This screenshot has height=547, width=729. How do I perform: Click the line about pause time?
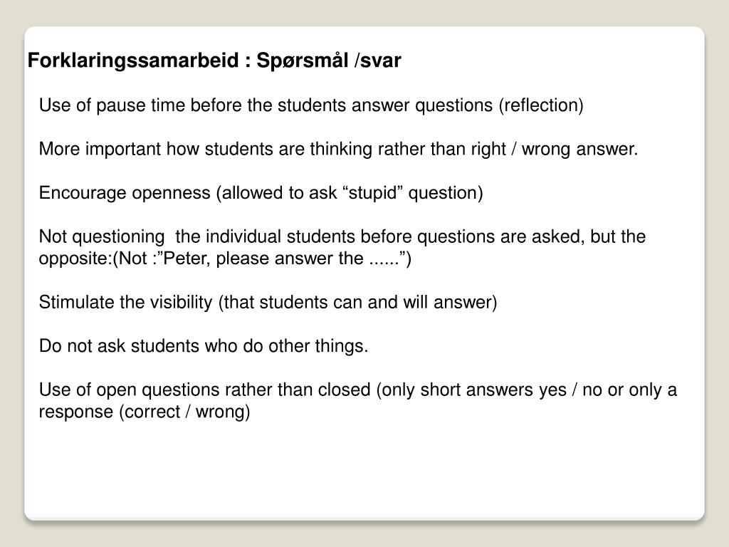pos(311,105)
